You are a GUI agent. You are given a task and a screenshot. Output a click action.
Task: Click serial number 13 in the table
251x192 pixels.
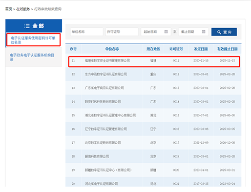click(73, 88)
